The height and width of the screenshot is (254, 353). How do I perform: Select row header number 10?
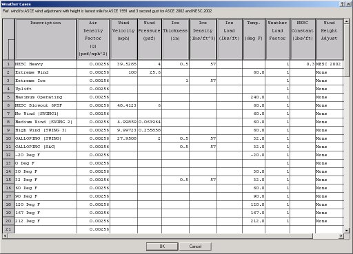point(8,138)
